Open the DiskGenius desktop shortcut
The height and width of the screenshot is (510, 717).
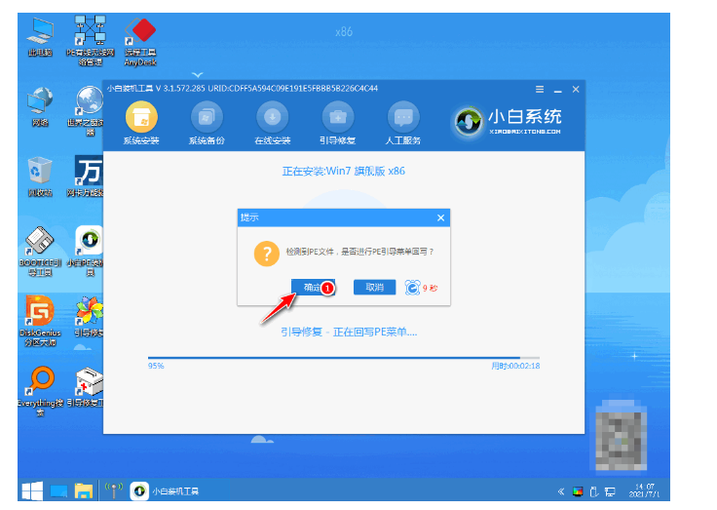tap(40, 317)
